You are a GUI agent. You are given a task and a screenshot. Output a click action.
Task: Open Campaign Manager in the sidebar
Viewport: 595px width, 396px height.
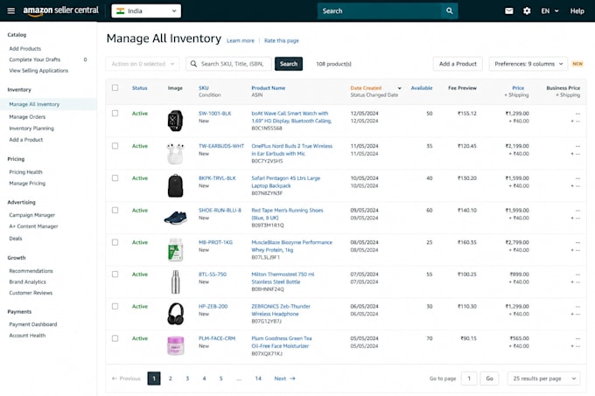coord(31,215)
